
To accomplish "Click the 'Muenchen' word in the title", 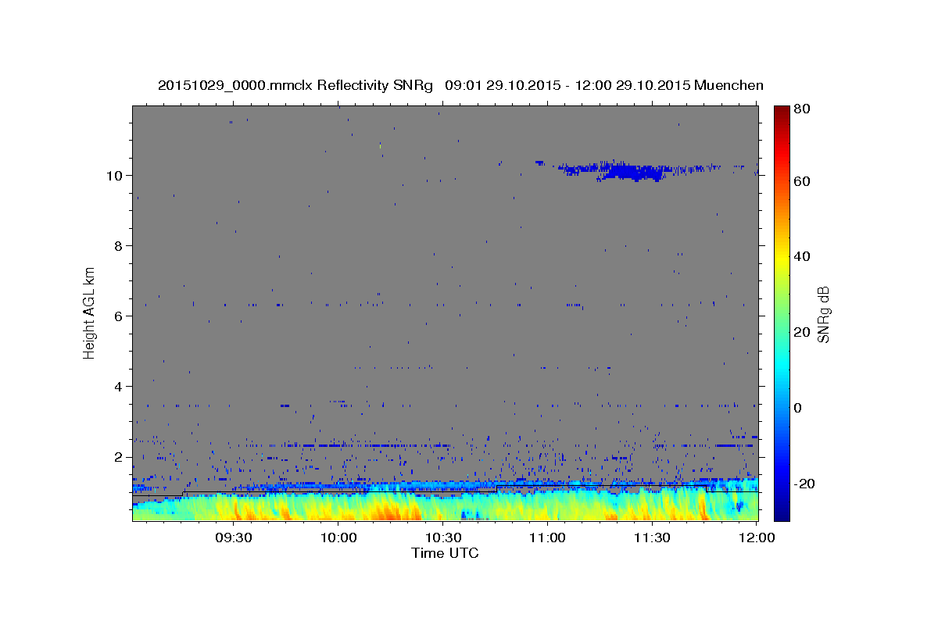I will tap(729, 85).
